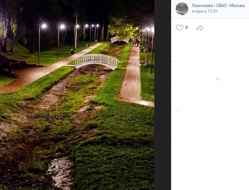The image size is (249, 190).
Task: Open the group's round avatar
Action: (x=182, y=9)
